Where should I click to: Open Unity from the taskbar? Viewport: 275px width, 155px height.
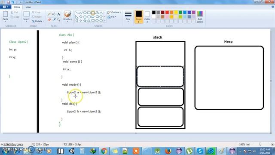click(72, 151)
